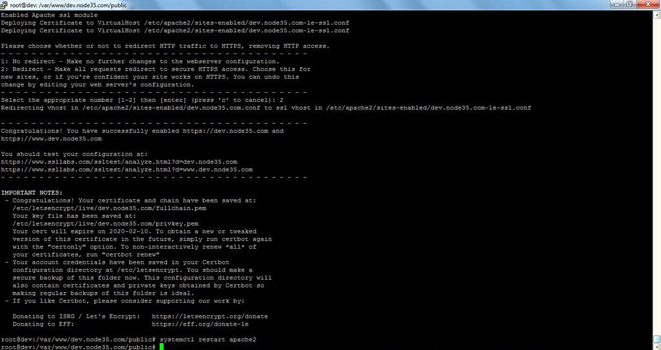The width and height of the screenshot is (661, 350).
Task: Click the privkey.pem path line
Action: coord(105,224)
